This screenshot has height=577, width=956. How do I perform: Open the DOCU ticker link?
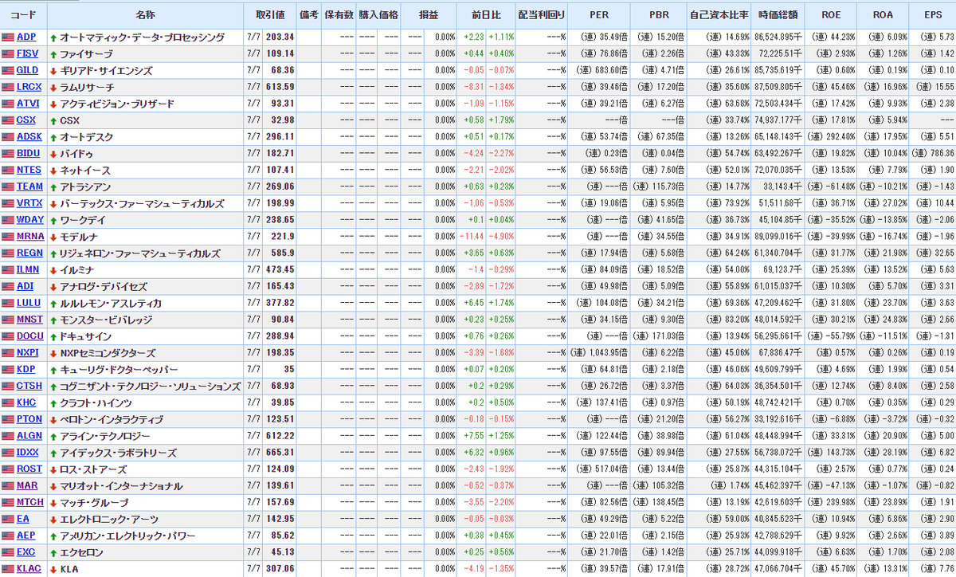click(29, 336)
